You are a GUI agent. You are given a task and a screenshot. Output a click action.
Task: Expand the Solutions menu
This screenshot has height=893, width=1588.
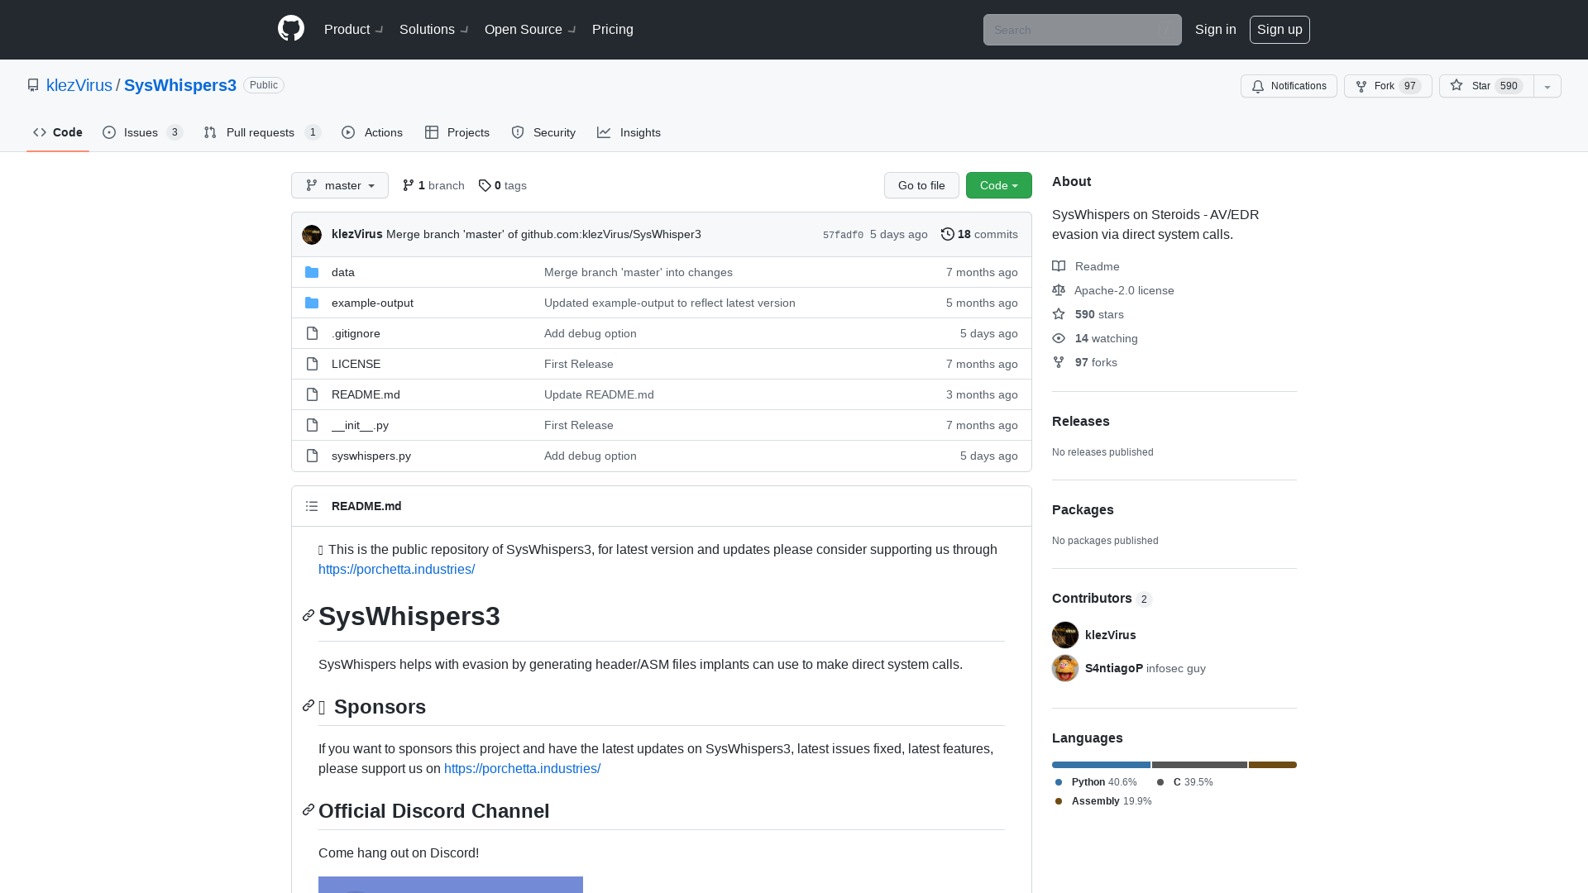click(433, 29)
